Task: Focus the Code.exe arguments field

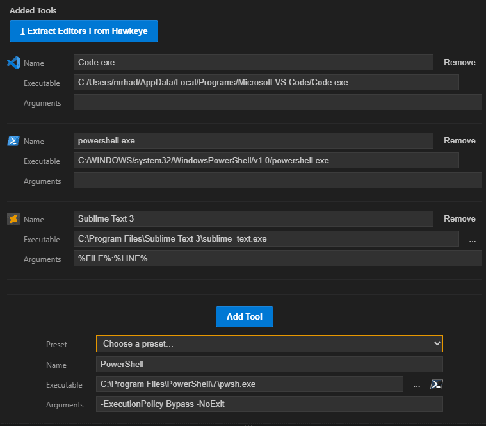Action: click(x=278, y=102)
